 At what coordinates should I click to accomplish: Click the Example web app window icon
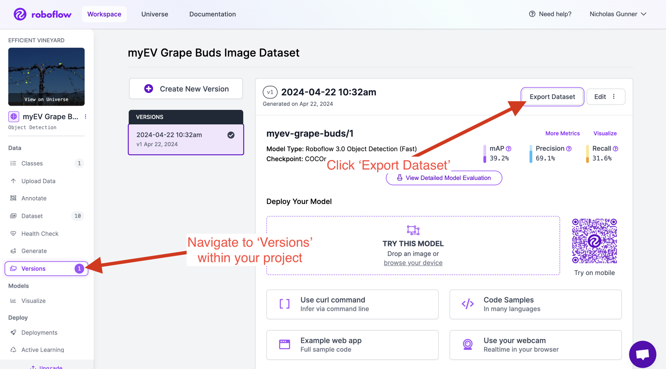(285, 344)
